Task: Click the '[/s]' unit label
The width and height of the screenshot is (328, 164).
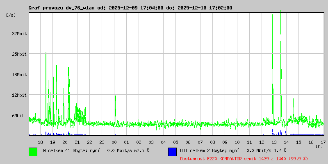Action: coord(11,15)
